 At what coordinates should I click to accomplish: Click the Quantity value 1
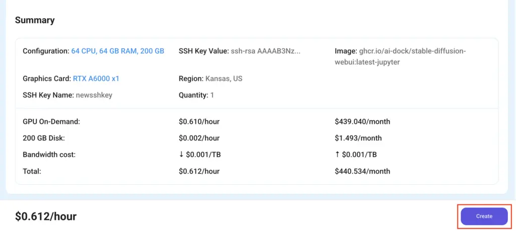[x=212, y=95]
